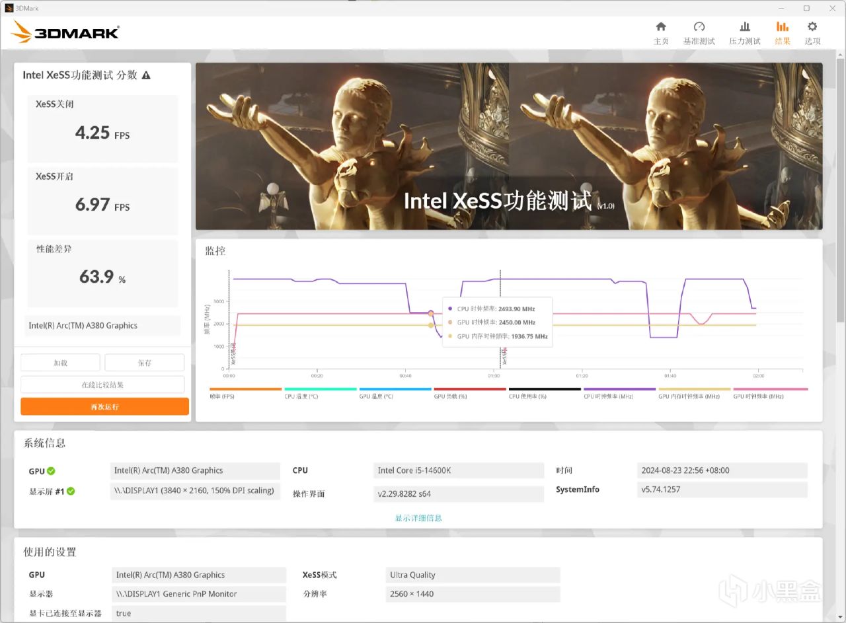Click the orange 再次运行 run again button
The width and height of the screenshot is (846, 623).
click(x=104, y=406)
